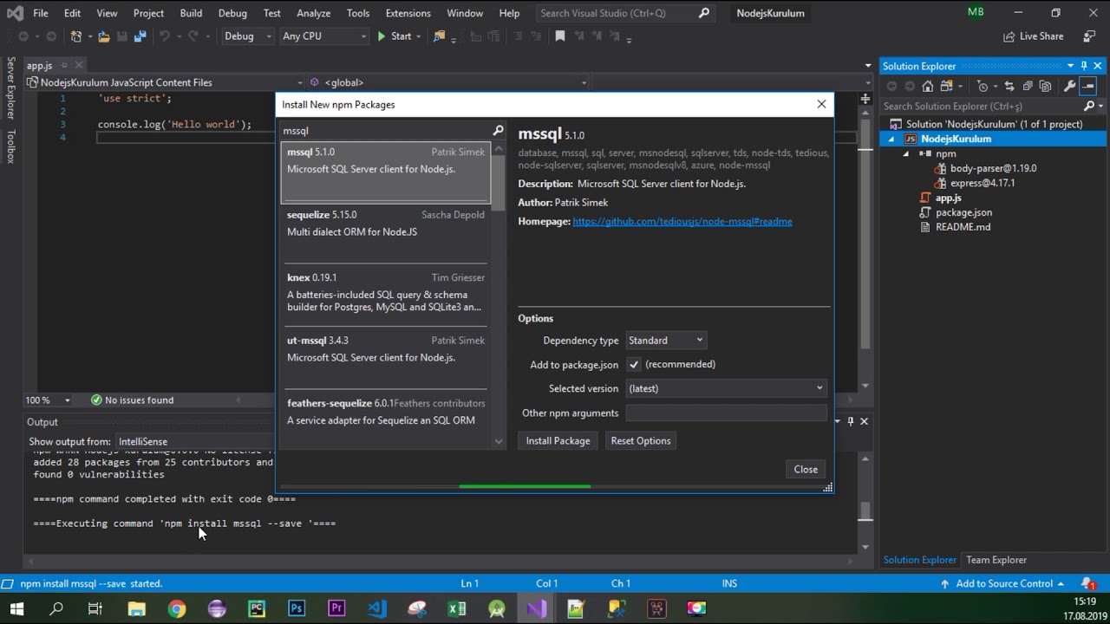Collapse the NodejsKurulum project node
Image resolution: width=1110 pixels, height=624 pixels.
(x=891, y=139)
